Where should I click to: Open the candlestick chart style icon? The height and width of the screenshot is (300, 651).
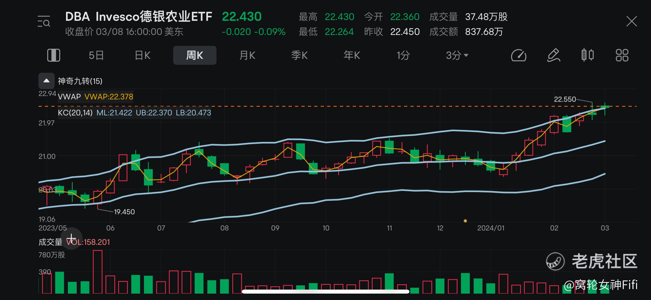point(587,55)
